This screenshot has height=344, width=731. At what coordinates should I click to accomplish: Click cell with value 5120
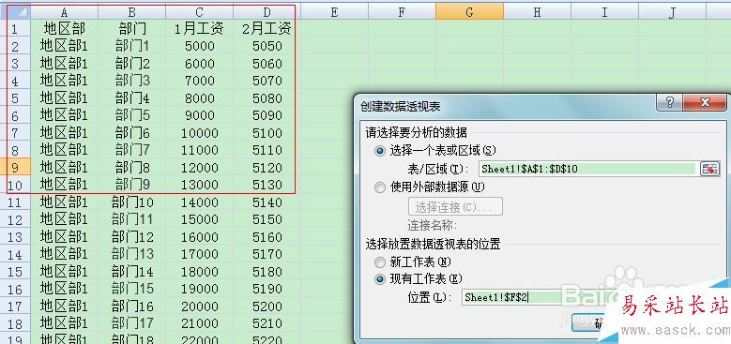click(267, 167)
